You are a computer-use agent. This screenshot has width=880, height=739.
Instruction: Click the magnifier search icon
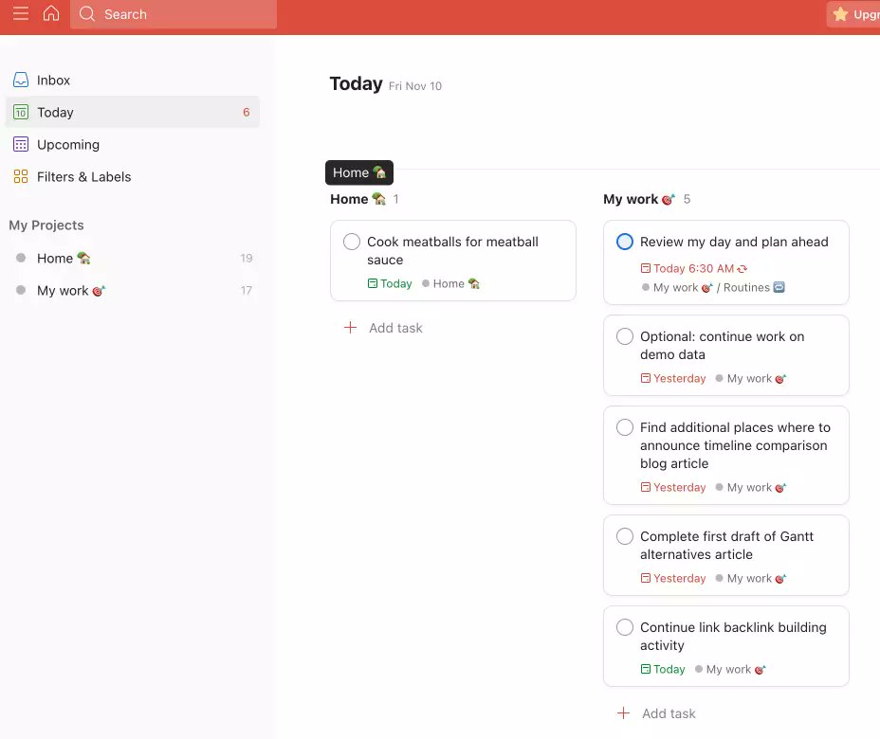coord(87,14)
